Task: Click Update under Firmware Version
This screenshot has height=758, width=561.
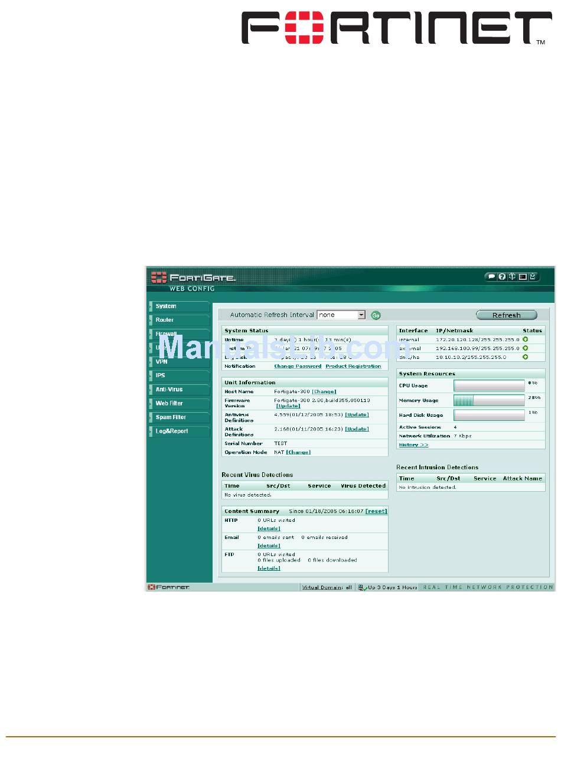Action: [288, 406]
